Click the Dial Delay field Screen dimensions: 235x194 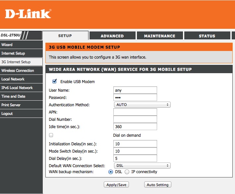click(135, 158)
